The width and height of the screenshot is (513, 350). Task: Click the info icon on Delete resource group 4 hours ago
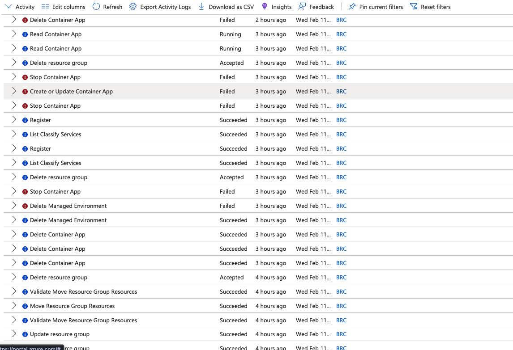[x=25, y=278]
